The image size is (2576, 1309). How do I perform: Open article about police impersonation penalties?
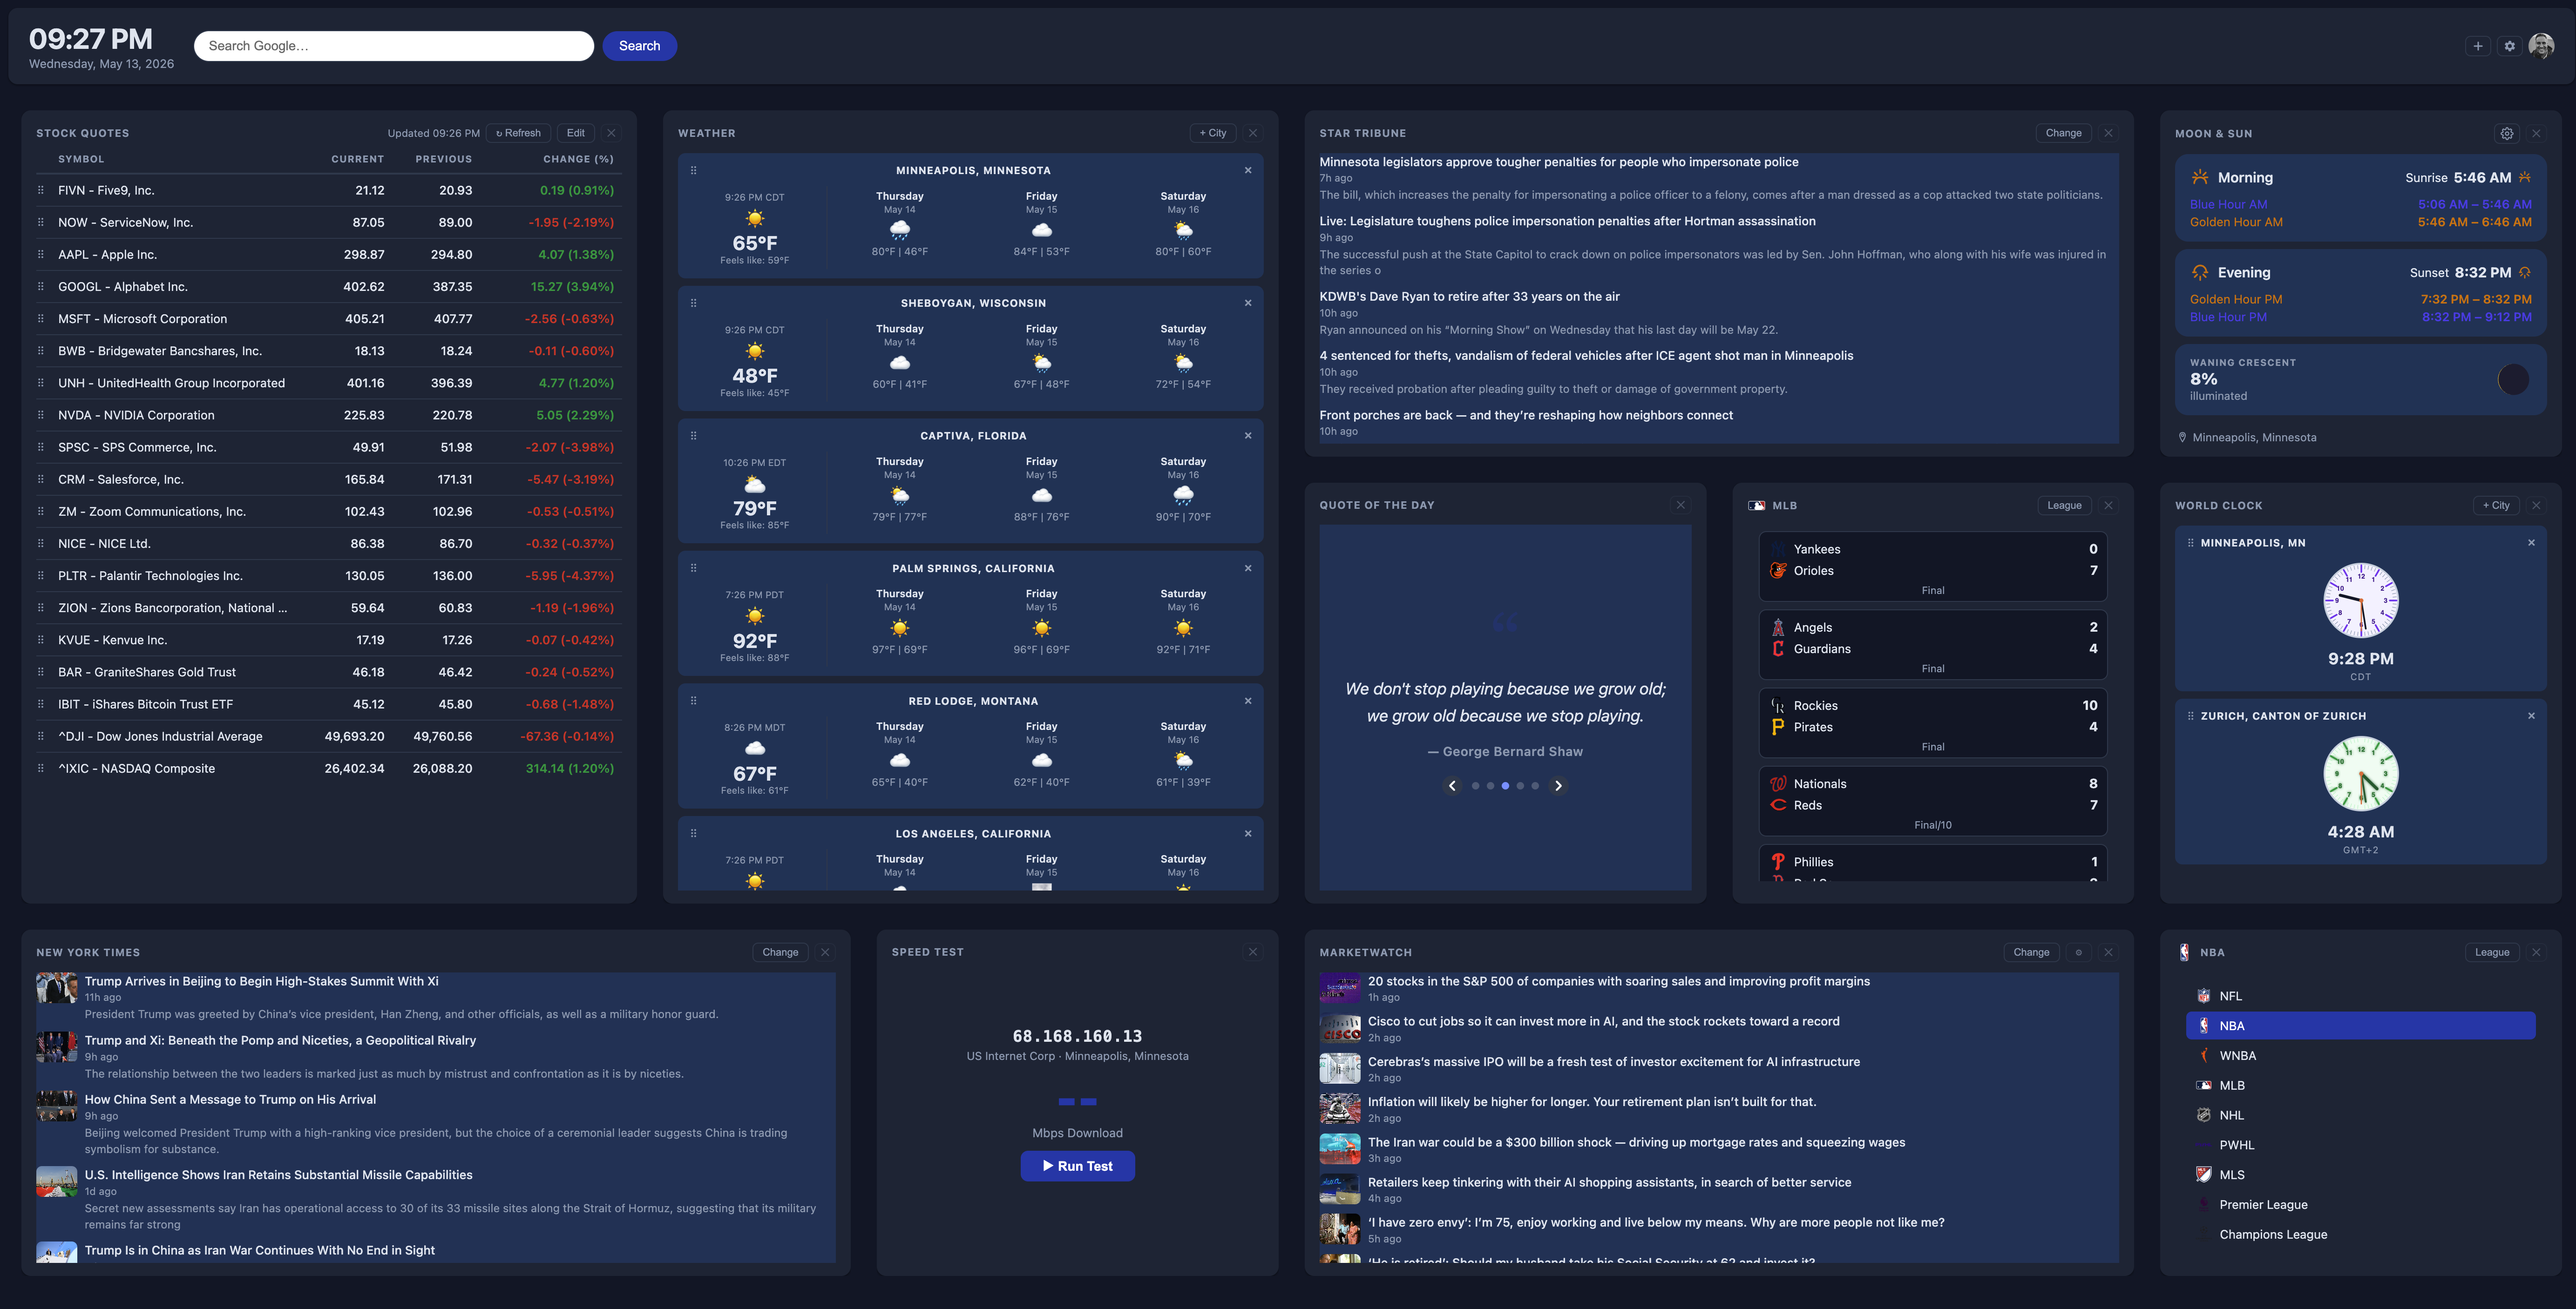[x=1558, y=162]
